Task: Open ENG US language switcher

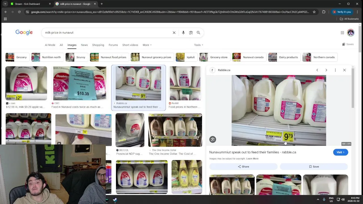Action: 331,199
